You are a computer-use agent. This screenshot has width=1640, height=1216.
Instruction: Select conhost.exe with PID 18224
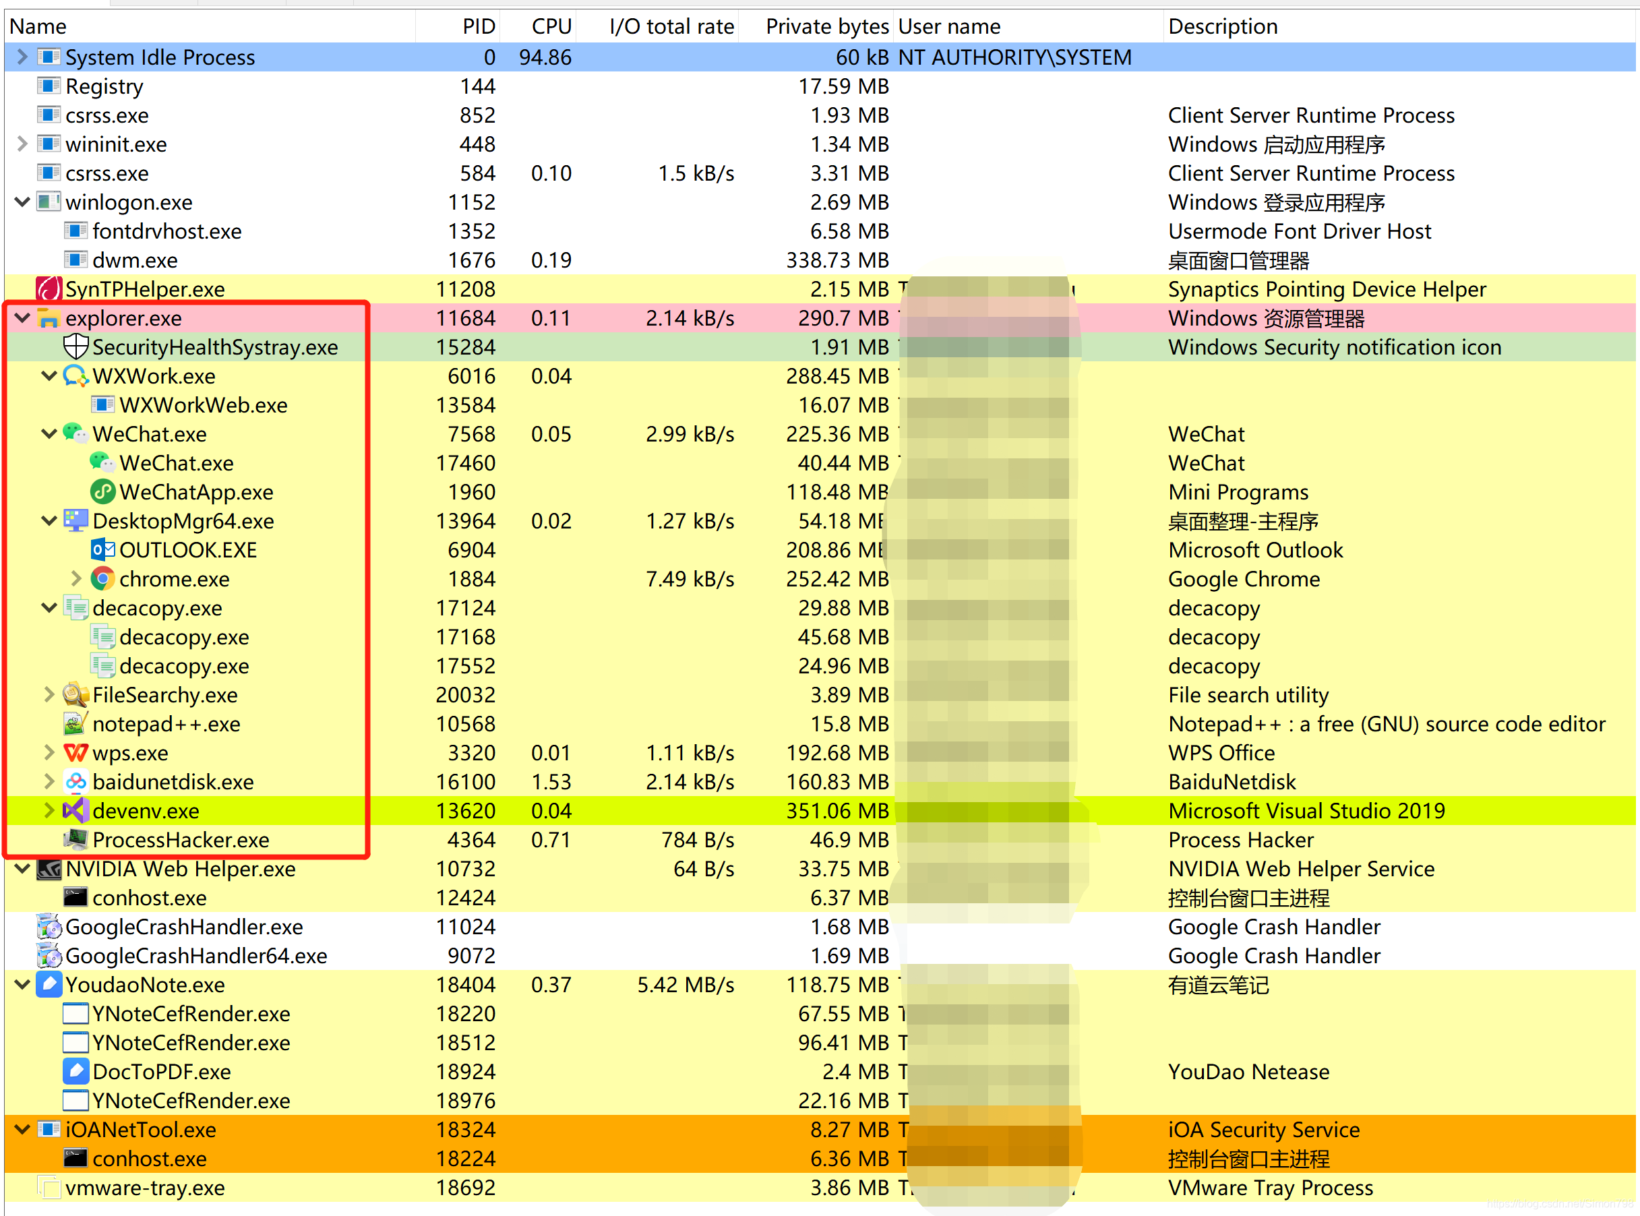[x=820, y=1159]
